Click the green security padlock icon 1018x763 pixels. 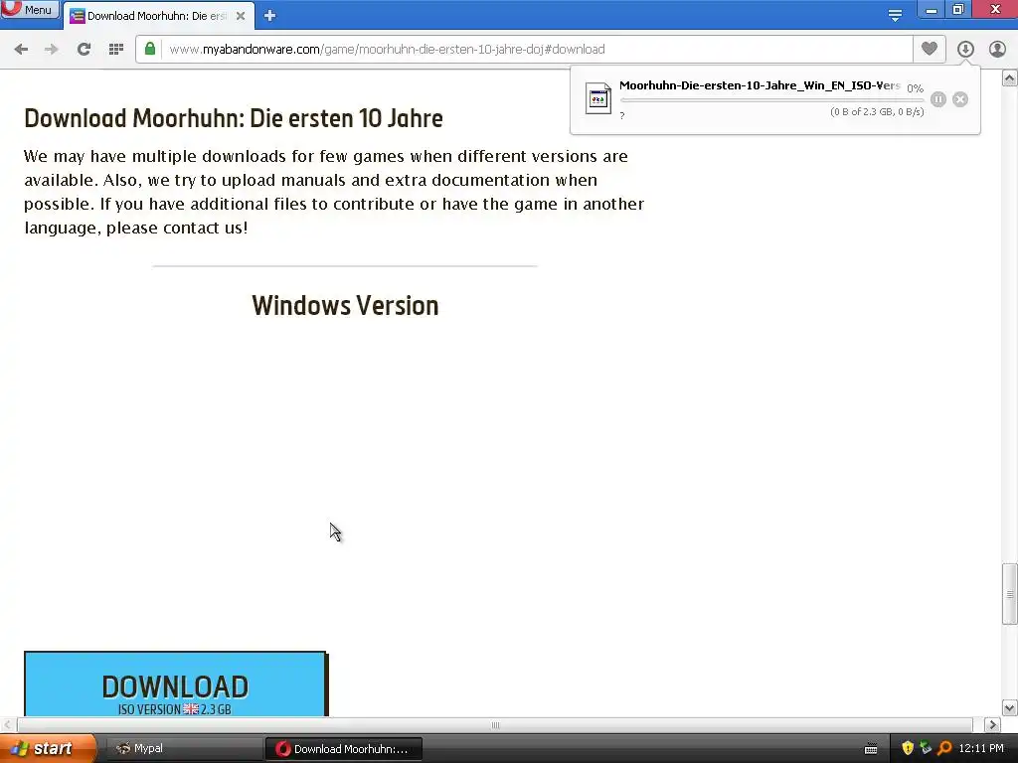pyautogui.click(x=150, y=49)
